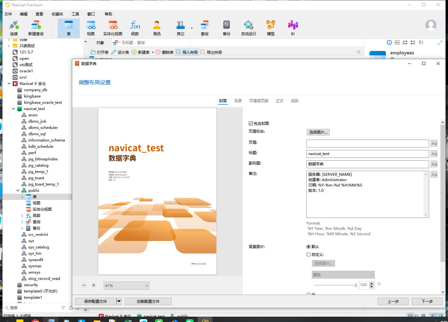Collapse the navicat_test database tree node
This screenshot has width=448, height=322.
pyautogui.click(x=14, y=109)
